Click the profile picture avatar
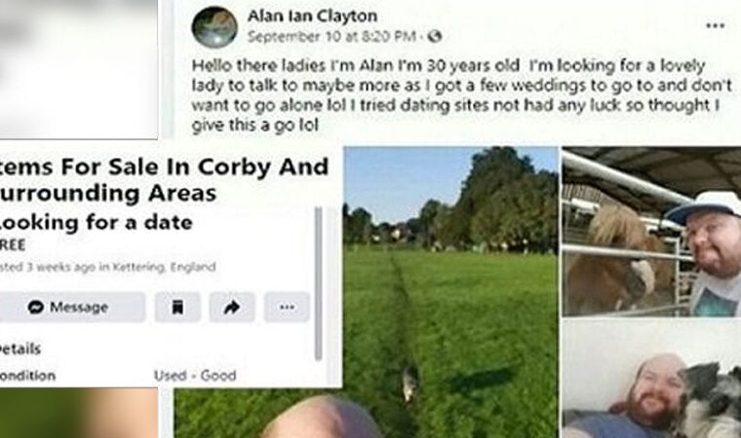 tap(214, 27)
